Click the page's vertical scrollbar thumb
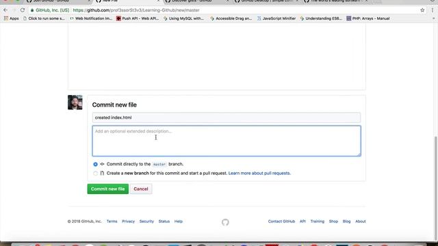The image size is (438, 246). coord(436,189)
